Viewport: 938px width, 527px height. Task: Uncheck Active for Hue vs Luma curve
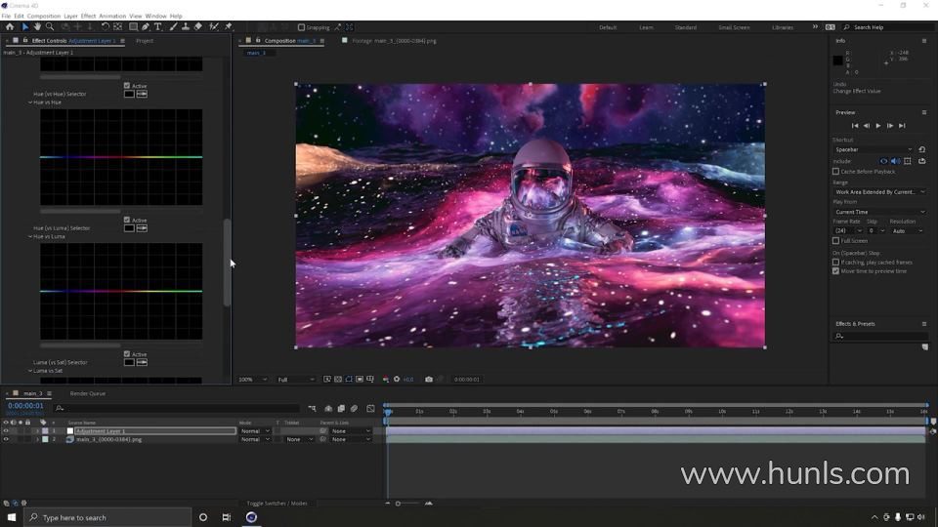127,221
